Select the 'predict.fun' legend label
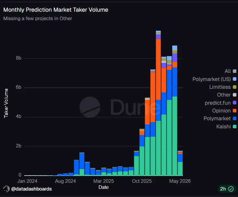Screen dimensions: 238x197 (x=218, y=103)
